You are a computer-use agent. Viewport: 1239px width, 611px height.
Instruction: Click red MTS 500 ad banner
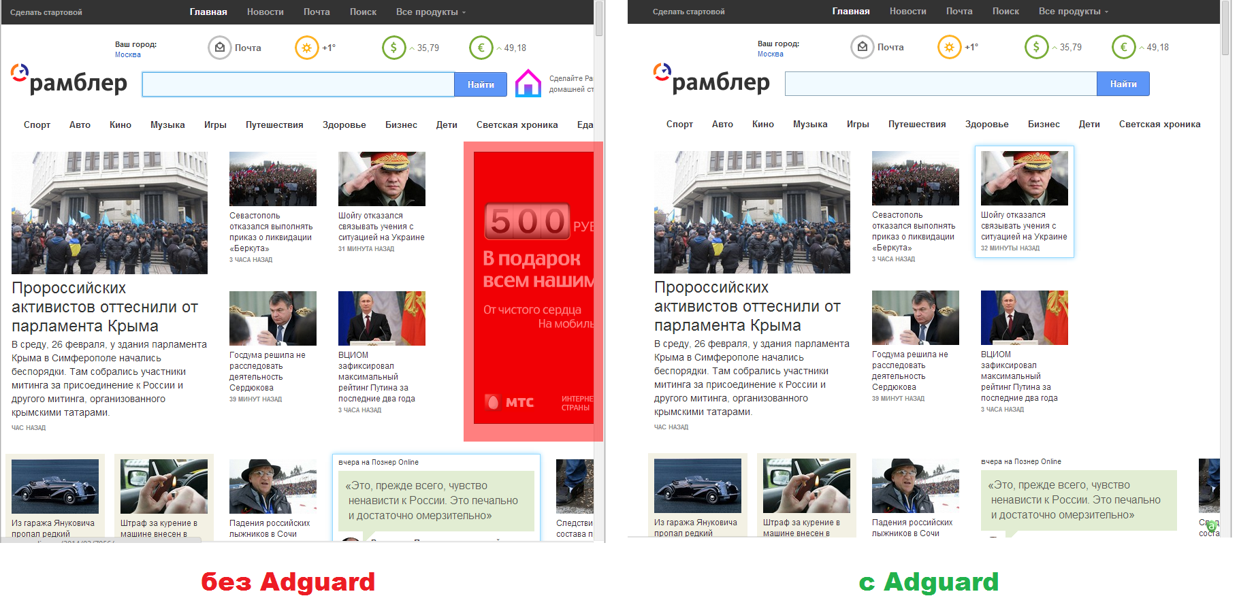534,288
